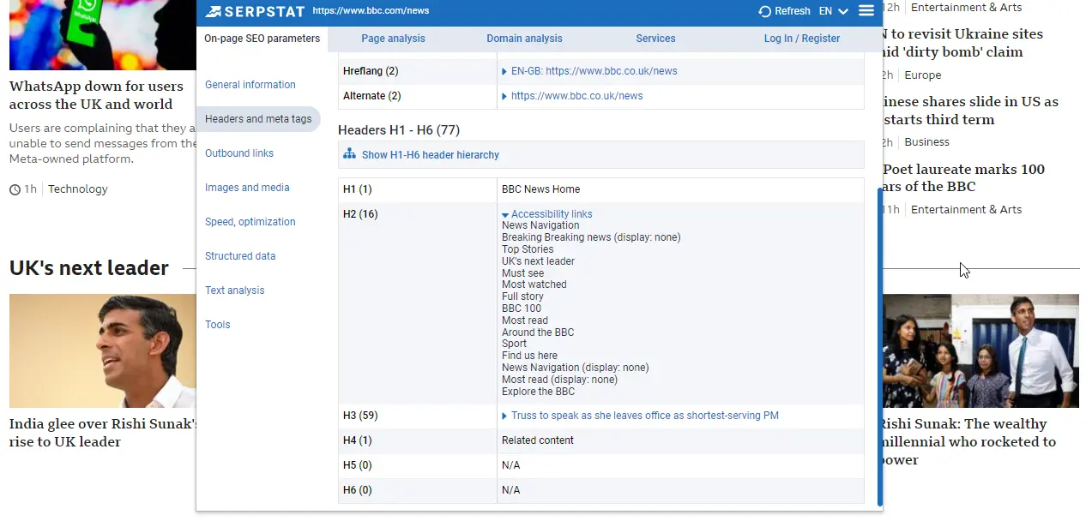This screenshot has width=1092, height=527.
Task: Open the Tools section
Action: point(218,325)
